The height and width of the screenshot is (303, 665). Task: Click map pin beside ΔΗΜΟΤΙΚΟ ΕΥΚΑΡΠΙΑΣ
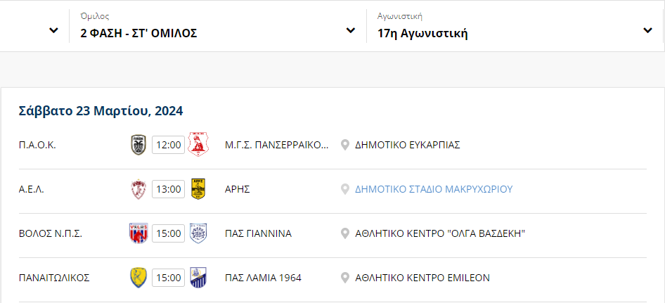(345, 145)
